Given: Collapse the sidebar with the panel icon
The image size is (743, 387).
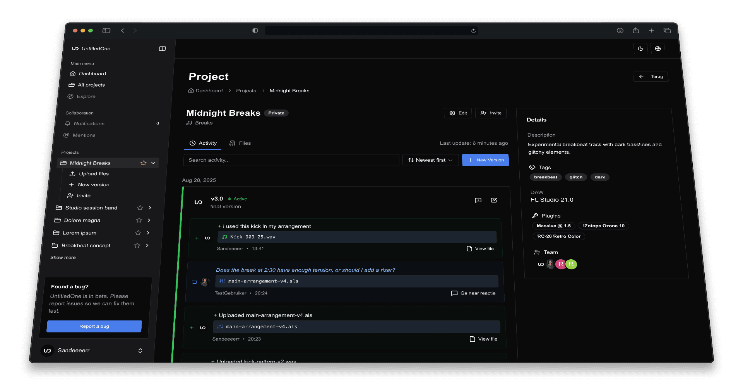Looking at the screenshot, I should pos(162,48).
